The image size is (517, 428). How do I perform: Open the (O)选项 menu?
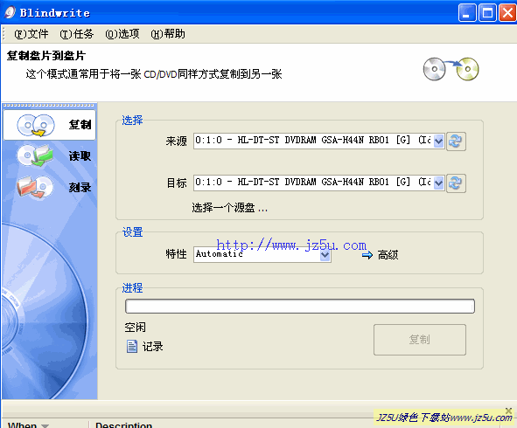click(x=122, y=33)
